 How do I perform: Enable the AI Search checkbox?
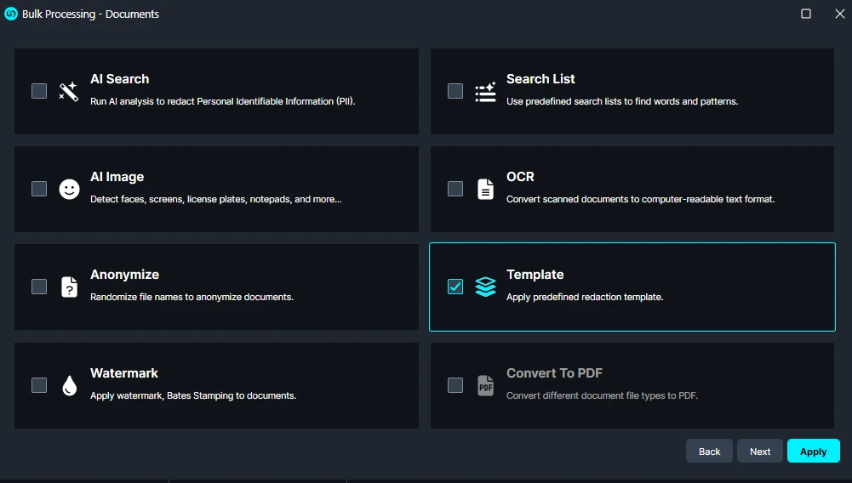[39, 91]
